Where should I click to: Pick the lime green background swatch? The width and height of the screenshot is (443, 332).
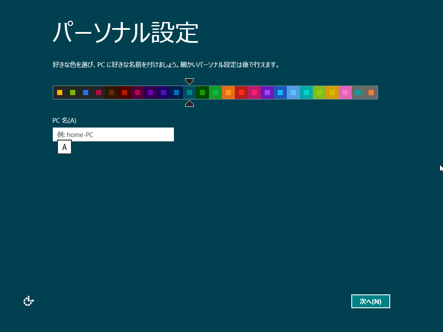pos(319,93)
